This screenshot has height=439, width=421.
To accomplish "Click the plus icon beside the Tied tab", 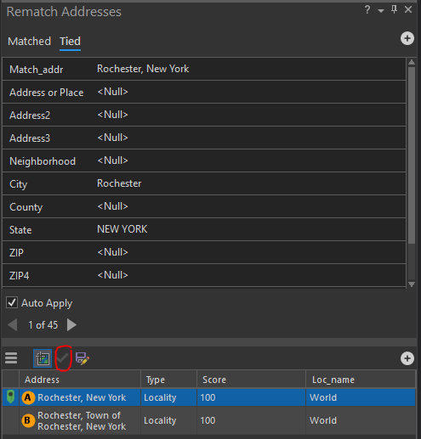I will point(407,38).
